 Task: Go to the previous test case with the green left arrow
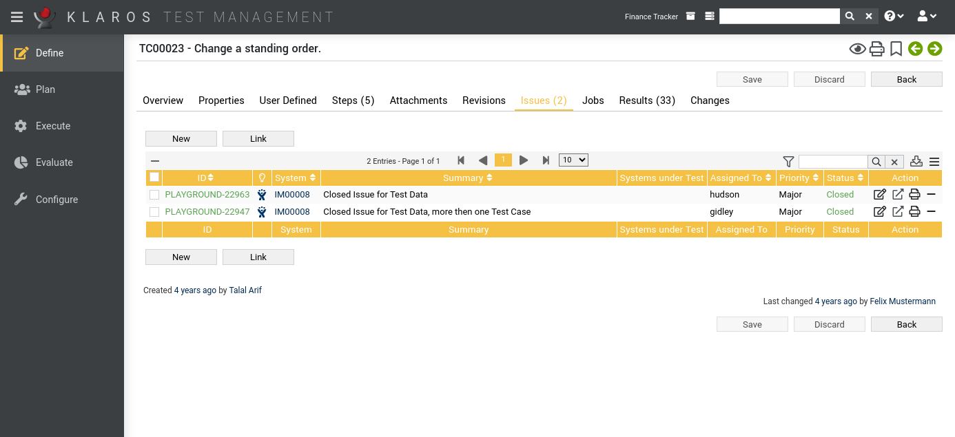coord(915,49)
